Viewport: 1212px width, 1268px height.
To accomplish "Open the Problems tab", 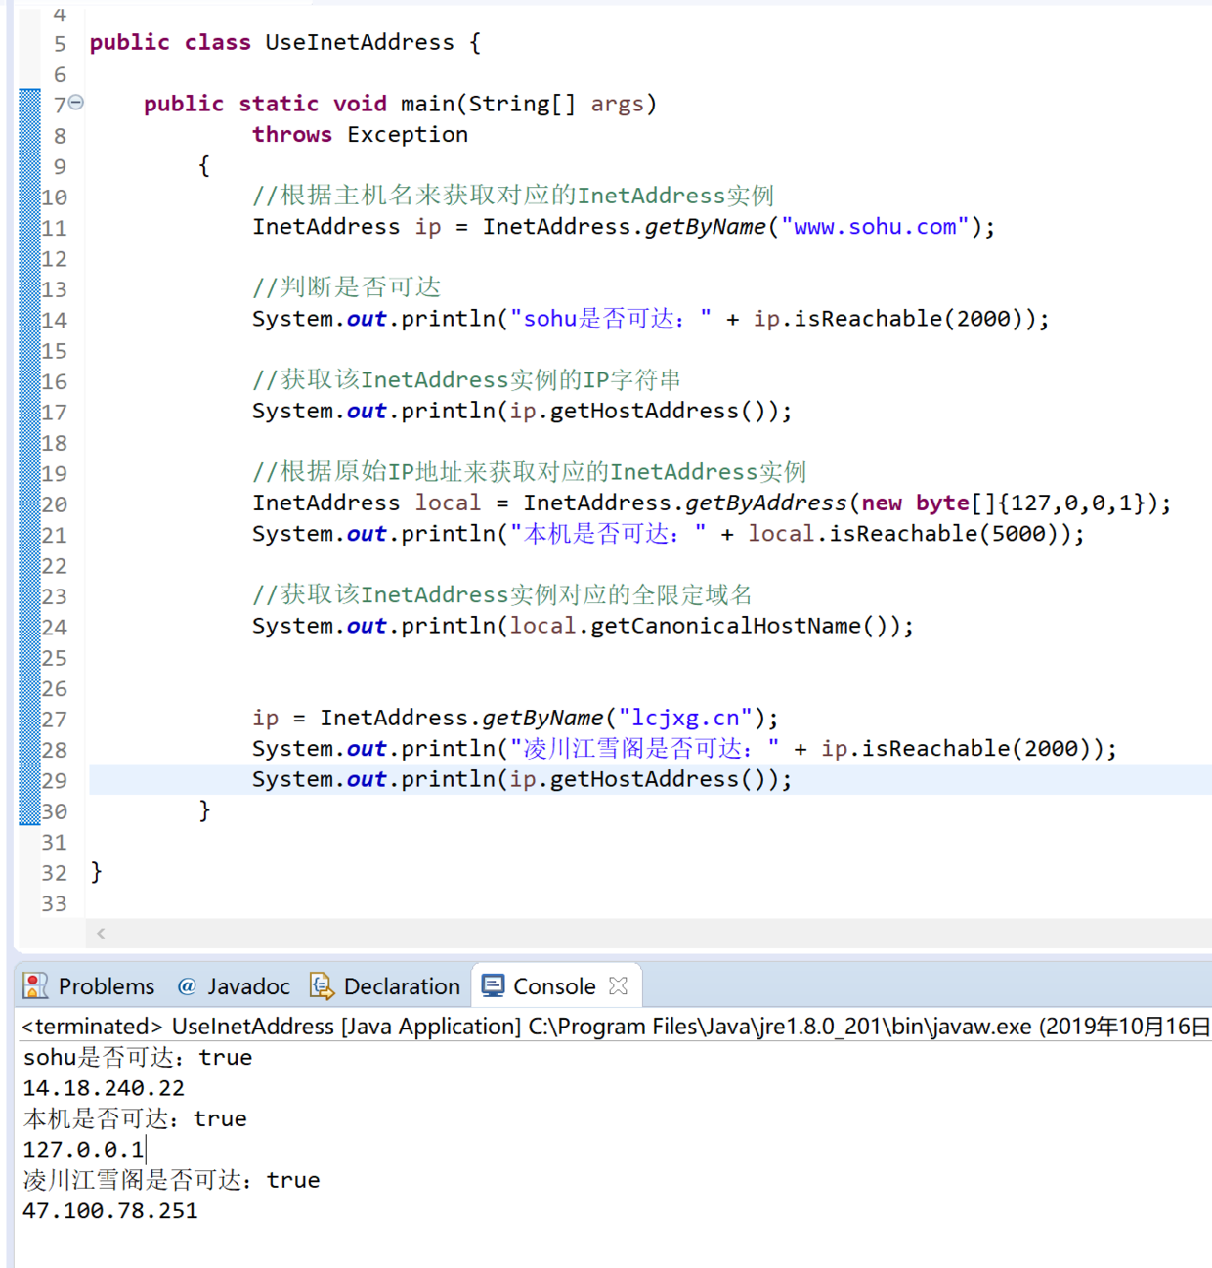I will [x=89, y=986].
